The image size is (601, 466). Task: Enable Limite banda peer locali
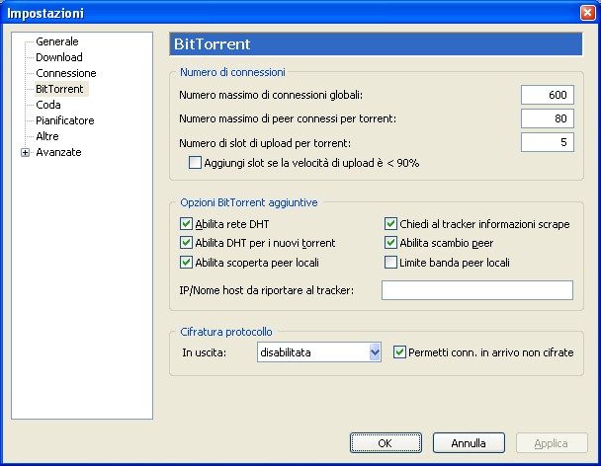[390, 262]
